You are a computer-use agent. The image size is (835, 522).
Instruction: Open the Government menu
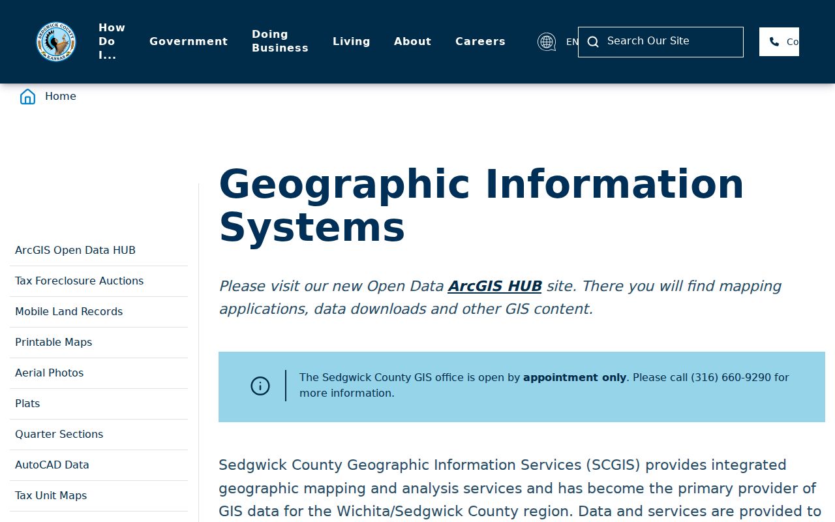click(189, 41)
